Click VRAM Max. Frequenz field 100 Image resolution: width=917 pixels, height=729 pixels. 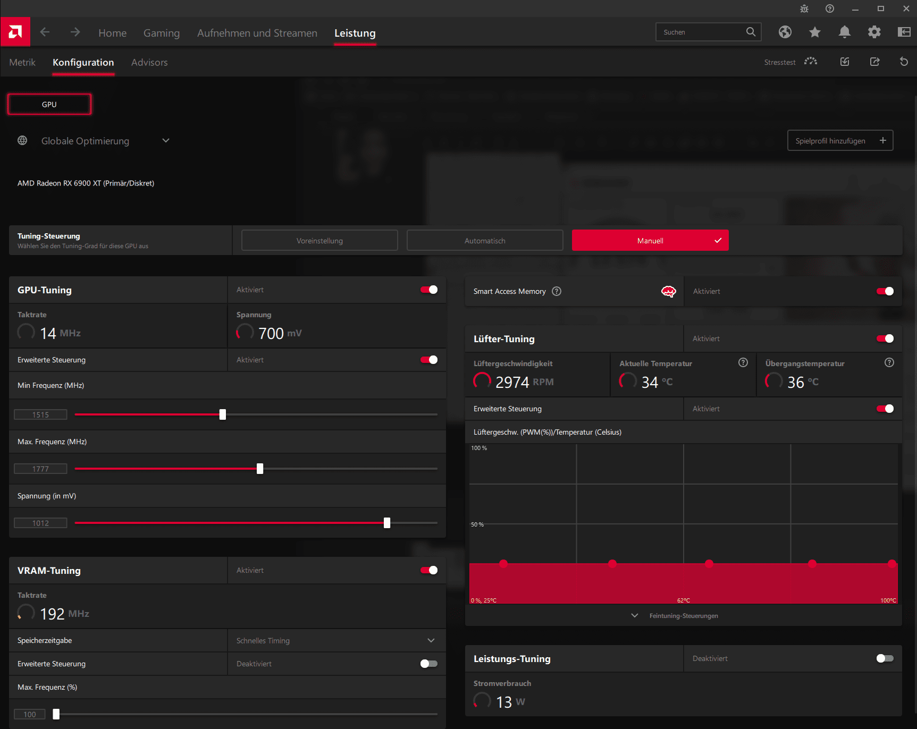(x=30, y=714)
